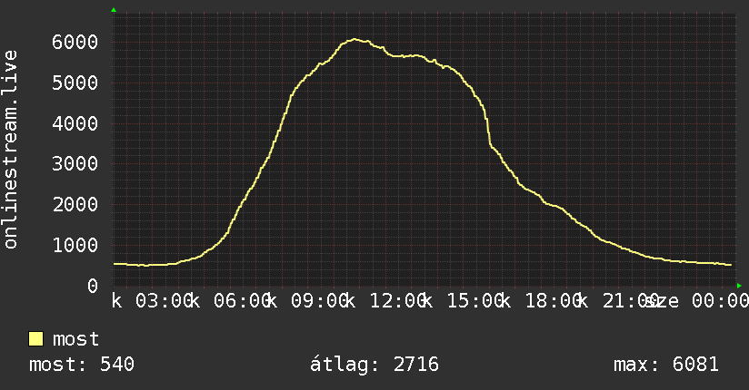Image resolution: width=749 pixels, height=390 pixels.
Task: Click the "k 09:00" time axis label
Action: coord(307,301)
